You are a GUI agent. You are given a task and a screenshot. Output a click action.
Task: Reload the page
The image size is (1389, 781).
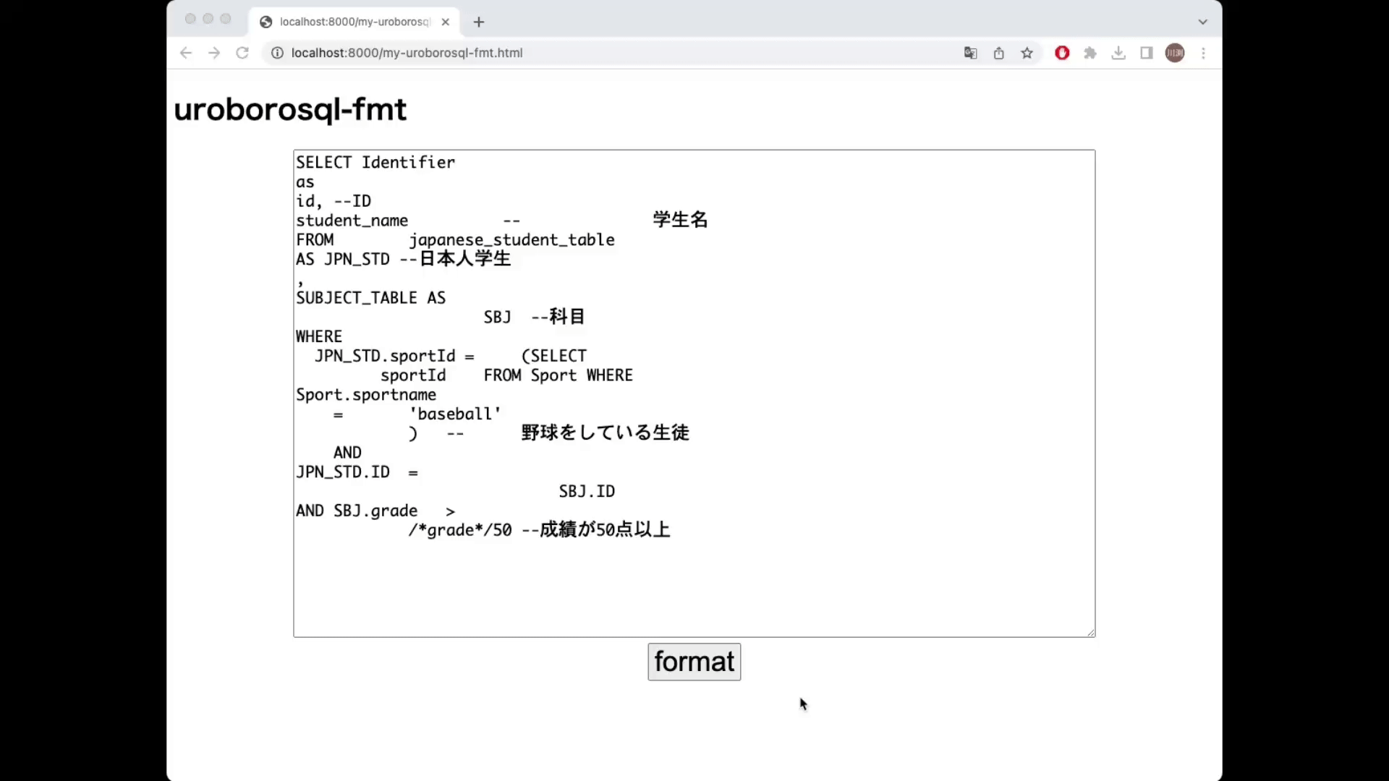pyautogui.click(x=242, y=53)
